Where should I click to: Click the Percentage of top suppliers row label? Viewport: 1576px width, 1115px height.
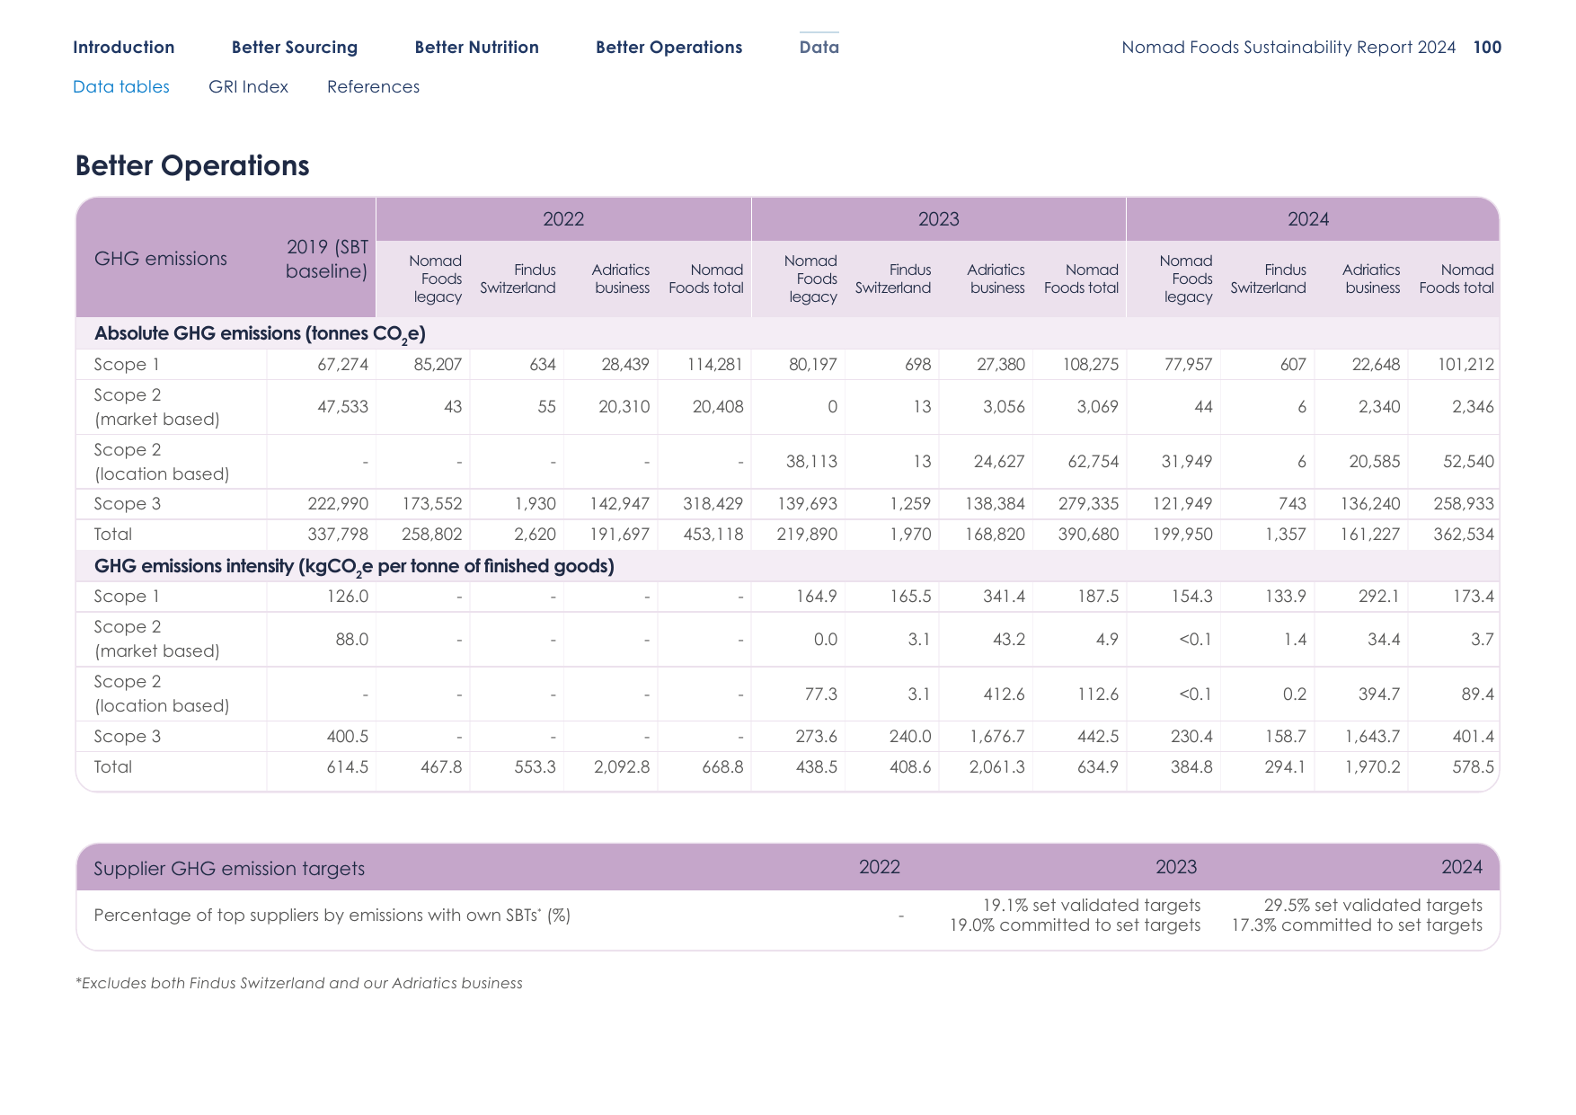[332, 916]
